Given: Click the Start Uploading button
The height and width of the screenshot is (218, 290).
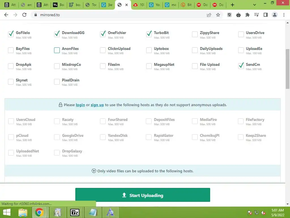Looking at the screenshot, I should [x=143, y=195].
